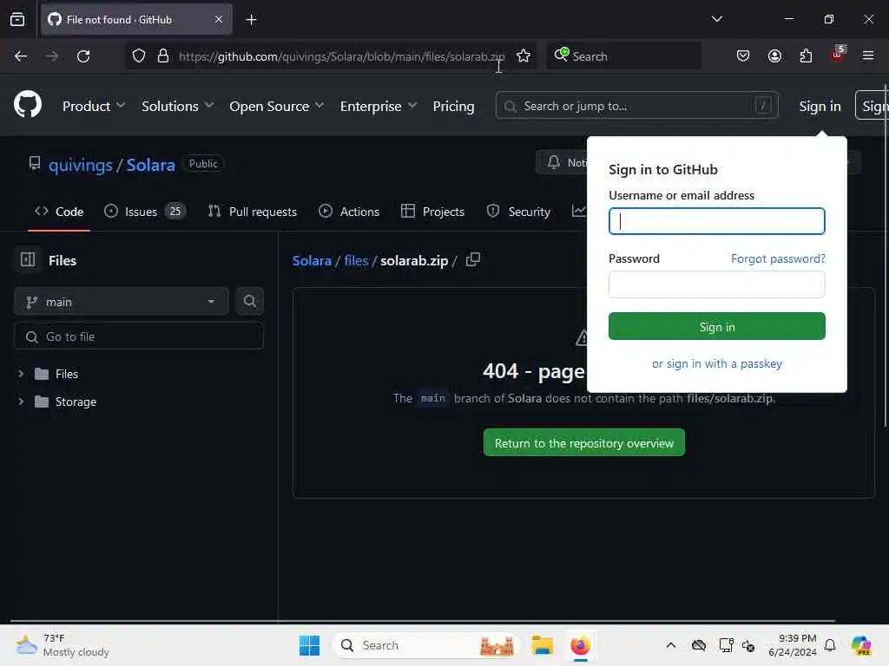Screen dimensions: 889x666
Task: Click the site lock padlock icon
Action: [163, 56]
